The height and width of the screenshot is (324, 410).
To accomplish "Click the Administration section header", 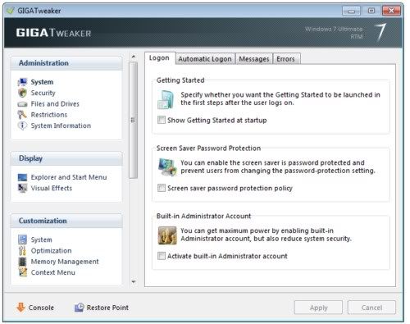I will pos(66,63).
